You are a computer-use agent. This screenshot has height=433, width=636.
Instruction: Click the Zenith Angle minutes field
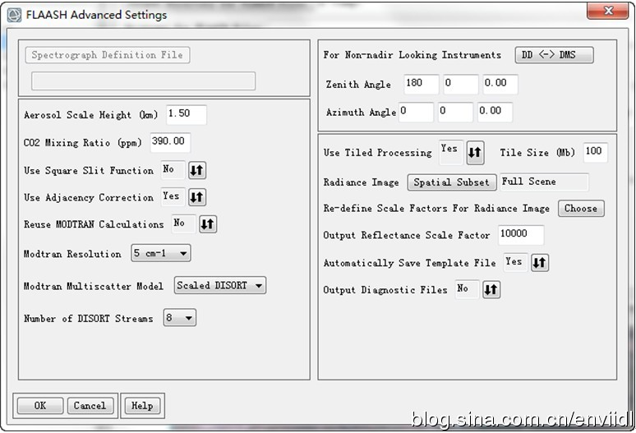[x=461, y=85]
